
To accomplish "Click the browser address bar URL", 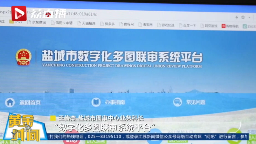I will (48, 13).
